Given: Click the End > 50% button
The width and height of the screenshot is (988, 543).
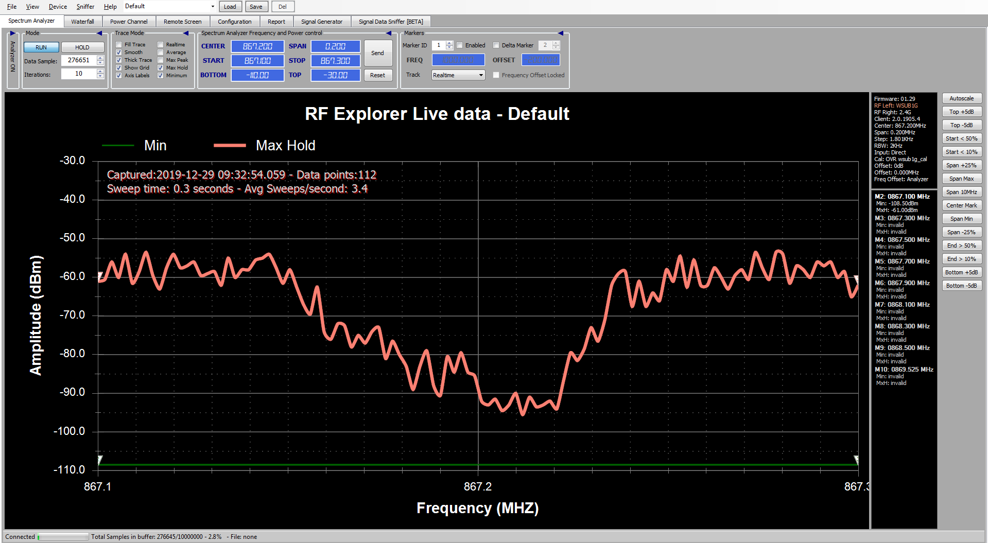Looking at the screenshot, I should point(962,246).
